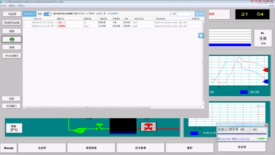Click the blue link in alarm toolbar
The width and height of the screenshot is (275, 155).
(113, 14)
